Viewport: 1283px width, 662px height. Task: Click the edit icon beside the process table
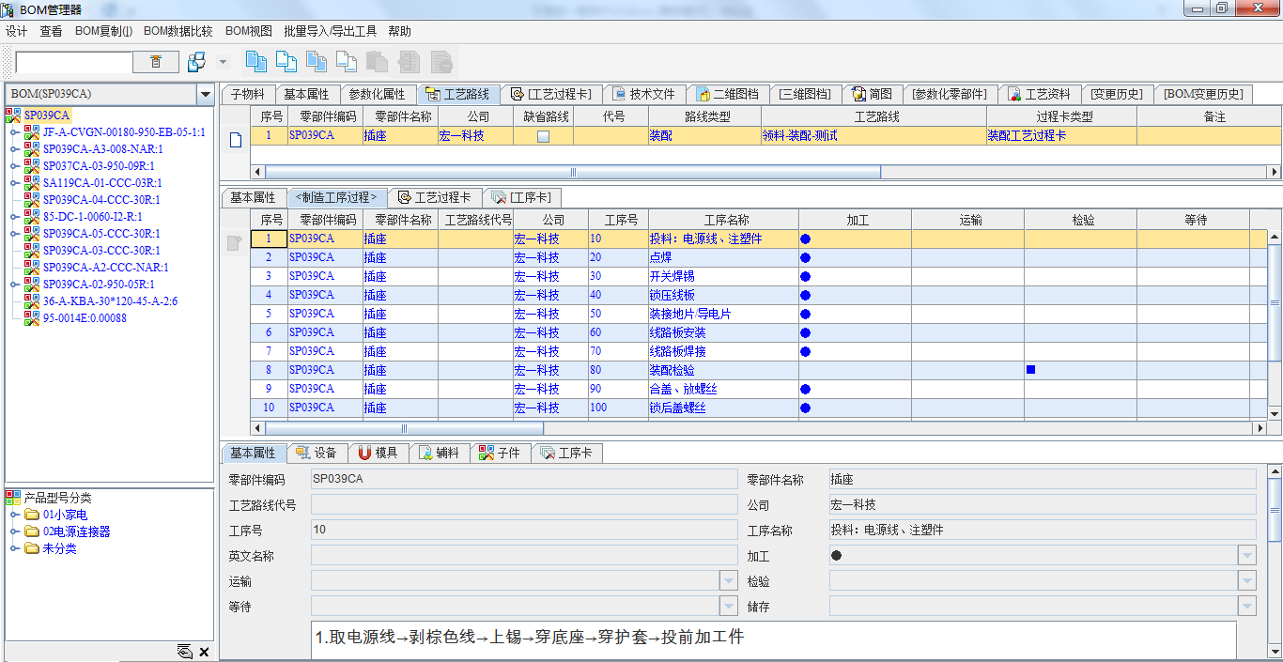[x=235, y=243]
